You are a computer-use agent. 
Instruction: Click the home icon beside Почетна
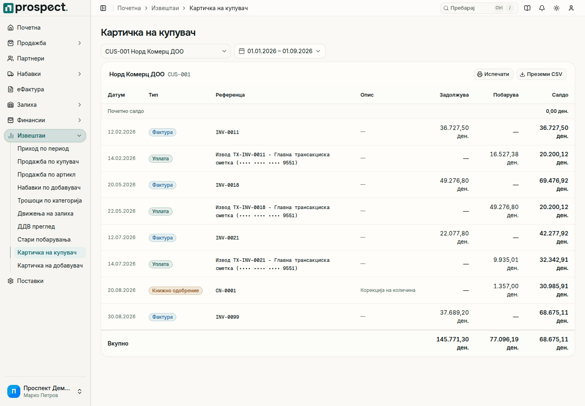pyautogui.click(x=11, y=28)
